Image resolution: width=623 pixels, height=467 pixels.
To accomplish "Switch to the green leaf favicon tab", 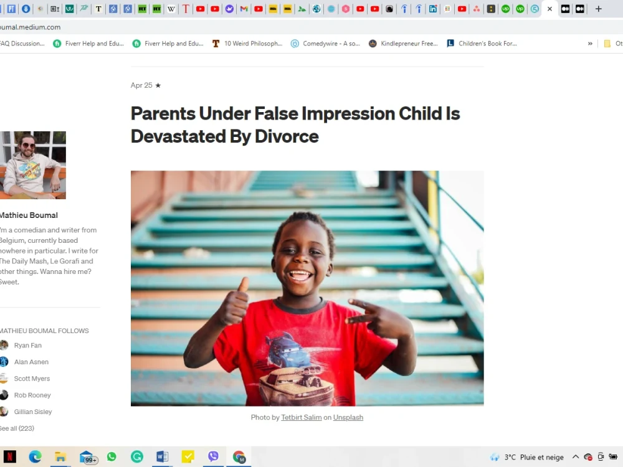I will (302, 9).
